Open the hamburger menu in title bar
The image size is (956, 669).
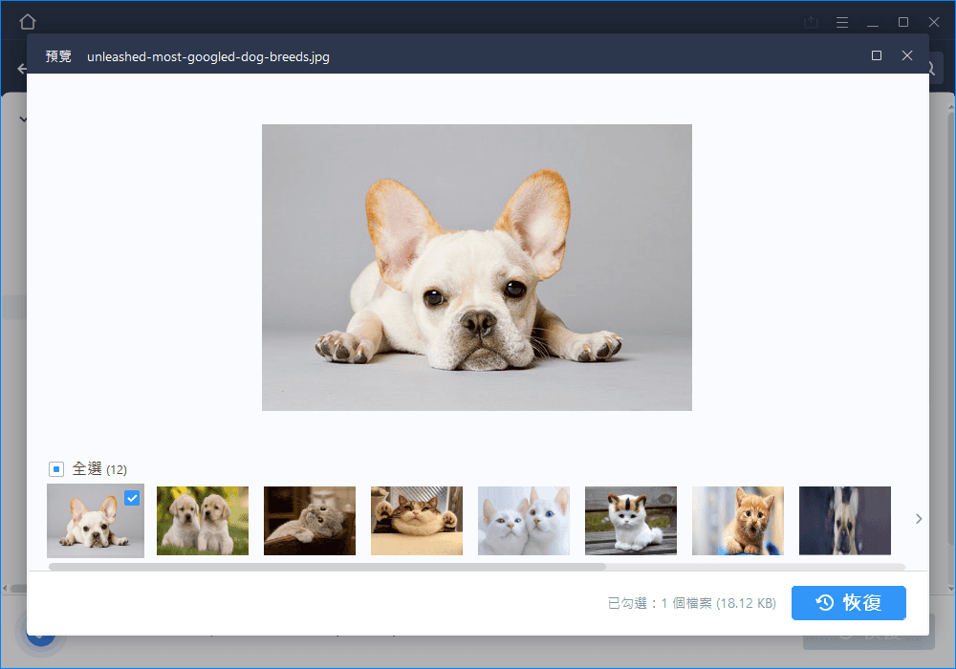tap(842, 22)
